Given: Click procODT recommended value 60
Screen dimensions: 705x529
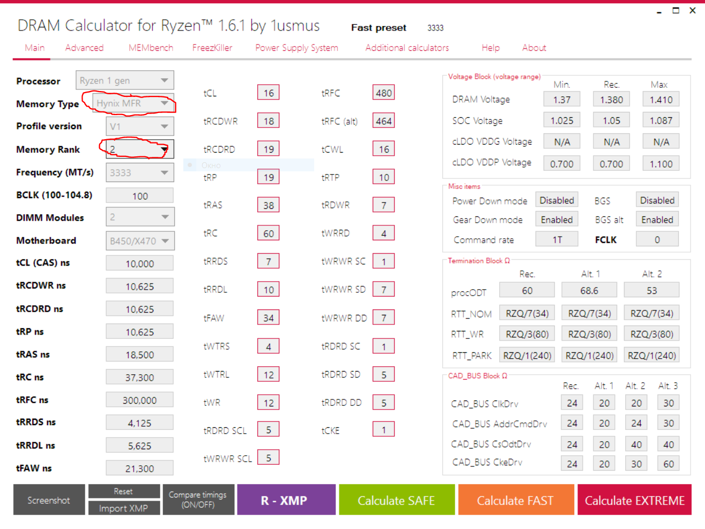Looking at the screenshot, I should (x=527, y=290).
